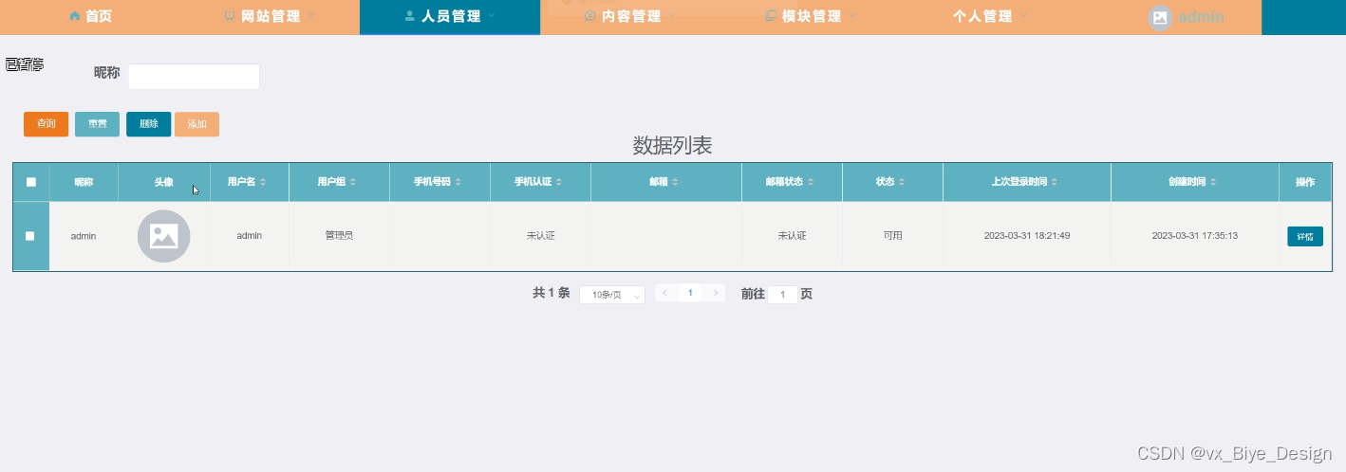Click the 操作 column header
Image resolution: width=1346 pixels, height=472 pixels.
(x=1305, y=182)
